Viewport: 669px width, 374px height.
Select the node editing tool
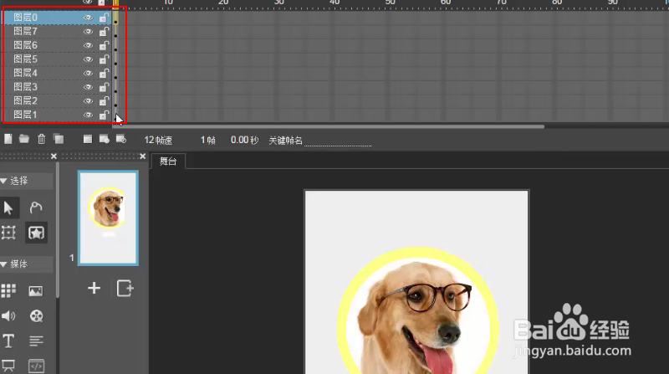(x=36, y=208)
